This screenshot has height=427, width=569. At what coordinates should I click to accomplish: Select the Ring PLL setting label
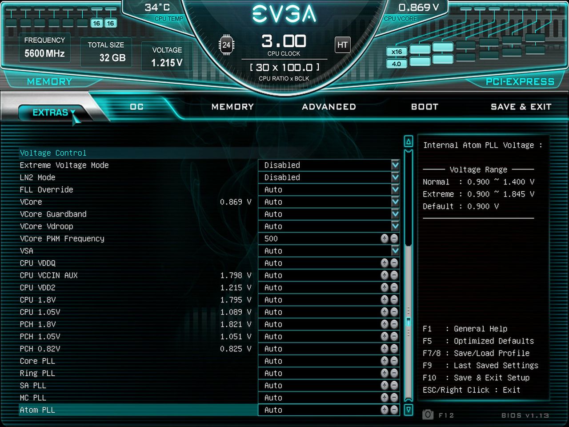[37, 373]
